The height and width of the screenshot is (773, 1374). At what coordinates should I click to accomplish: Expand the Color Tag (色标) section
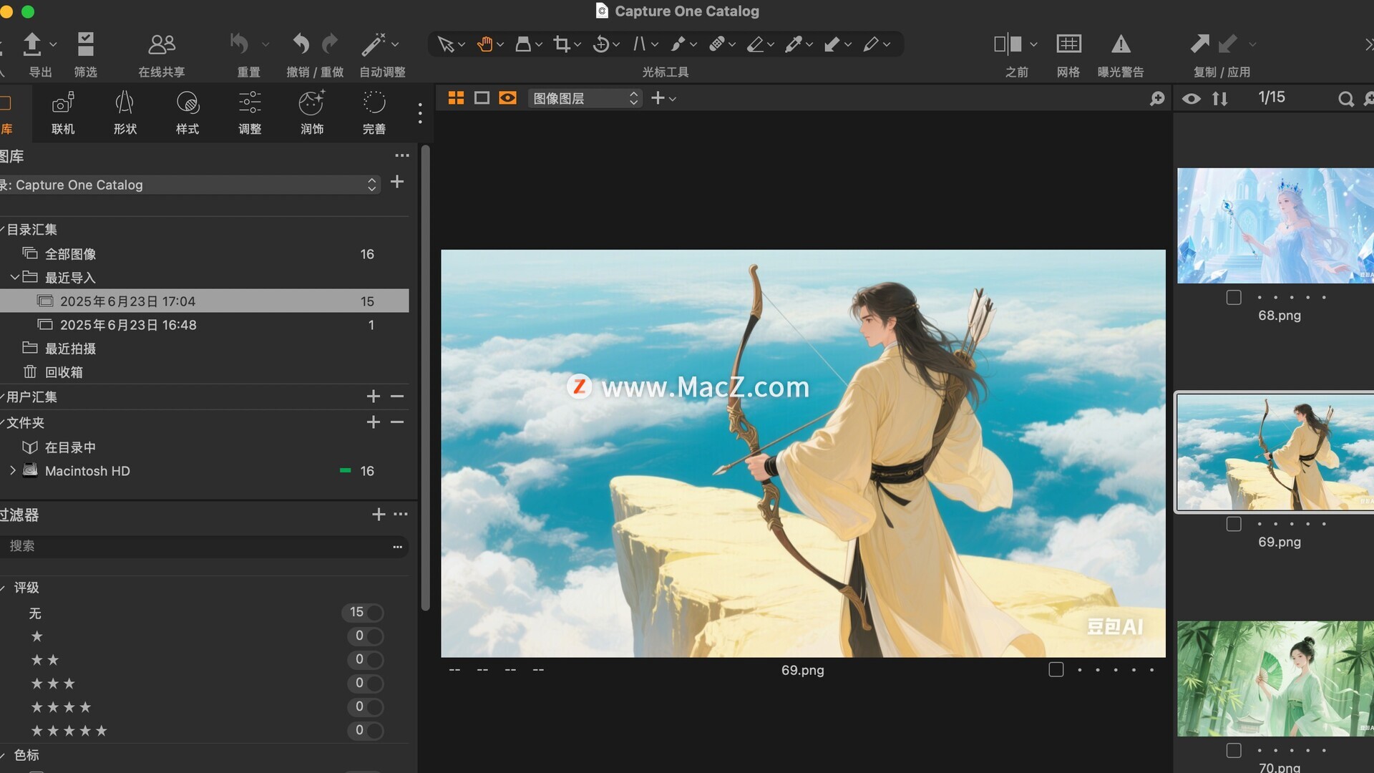(4, 755)
